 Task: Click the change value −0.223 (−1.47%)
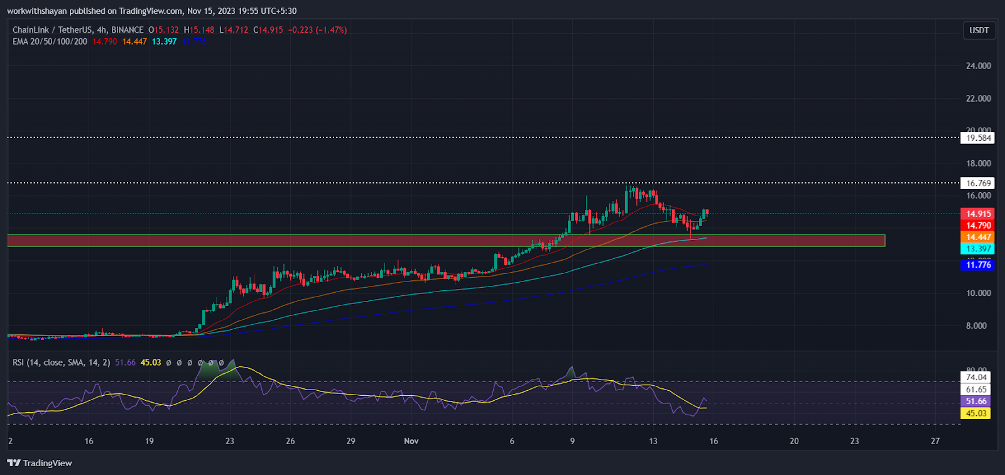(x=318, y=30)
